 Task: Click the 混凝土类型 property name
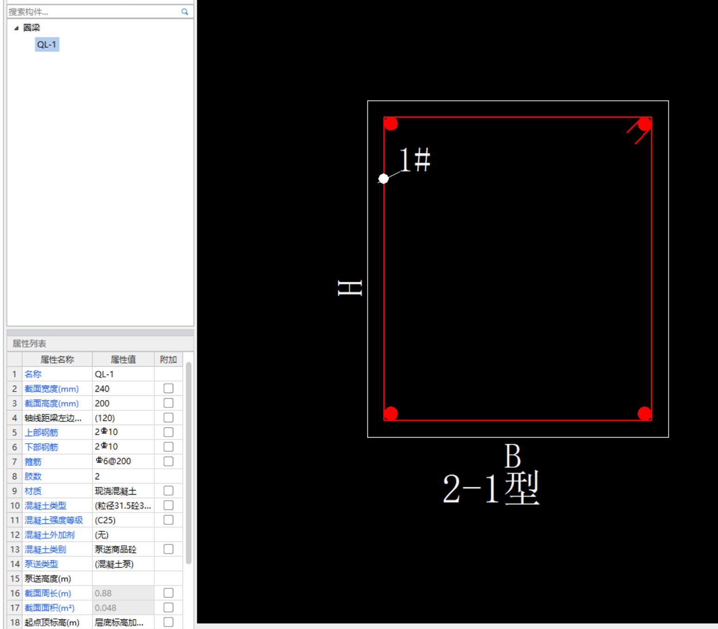click(45, 506)
